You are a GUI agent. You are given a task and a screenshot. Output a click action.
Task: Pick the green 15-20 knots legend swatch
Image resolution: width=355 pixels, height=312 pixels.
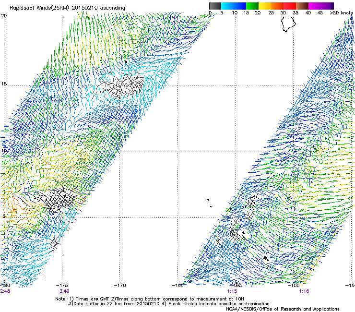[x=252, y=6]
